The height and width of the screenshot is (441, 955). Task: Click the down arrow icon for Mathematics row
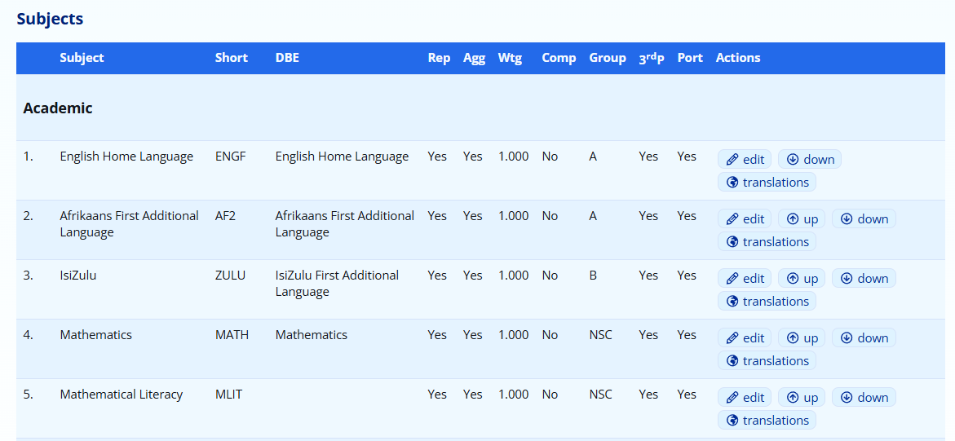pos(847,338)
